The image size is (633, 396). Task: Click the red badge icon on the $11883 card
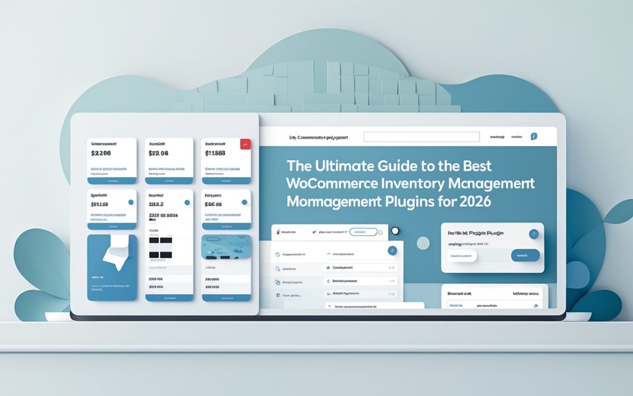(x=246, y=144)
